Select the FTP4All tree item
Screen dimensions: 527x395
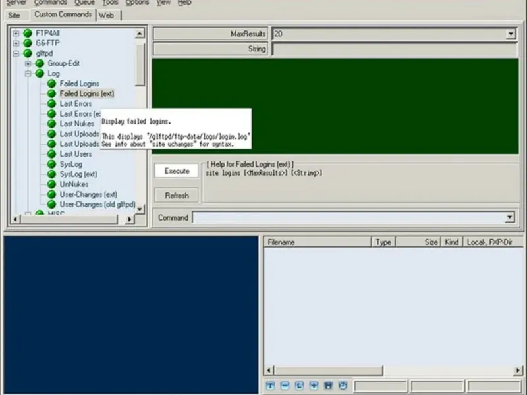coord(47,34)
